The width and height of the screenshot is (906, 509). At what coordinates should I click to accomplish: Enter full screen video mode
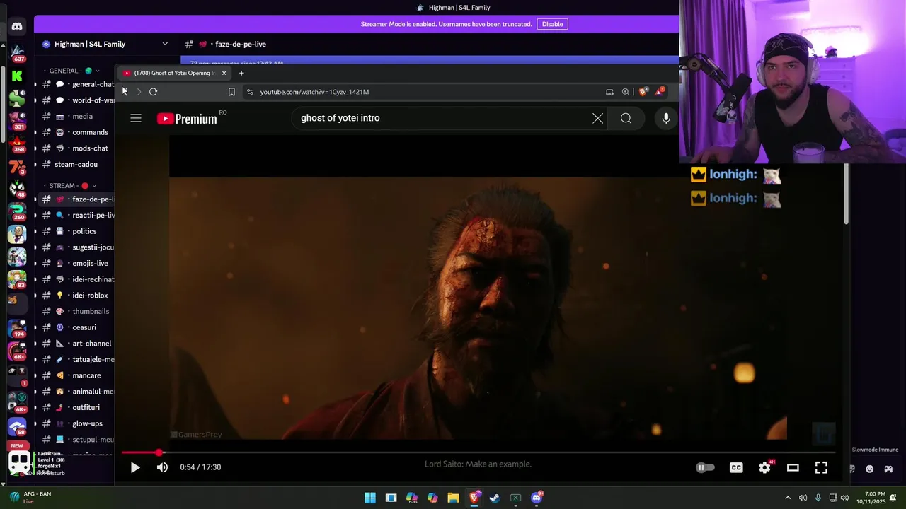click(821, 467)
